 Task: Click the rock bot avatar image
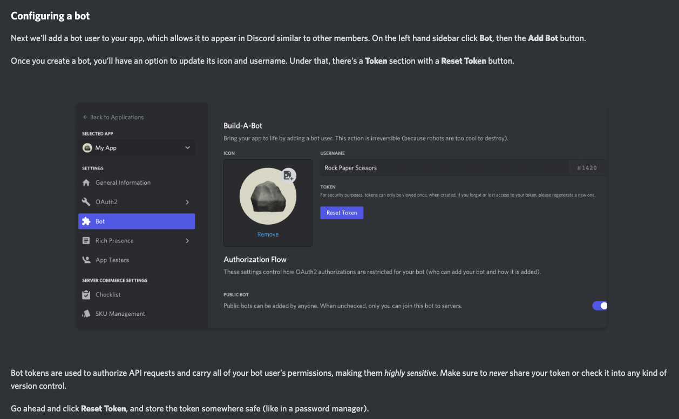[267, 197]
